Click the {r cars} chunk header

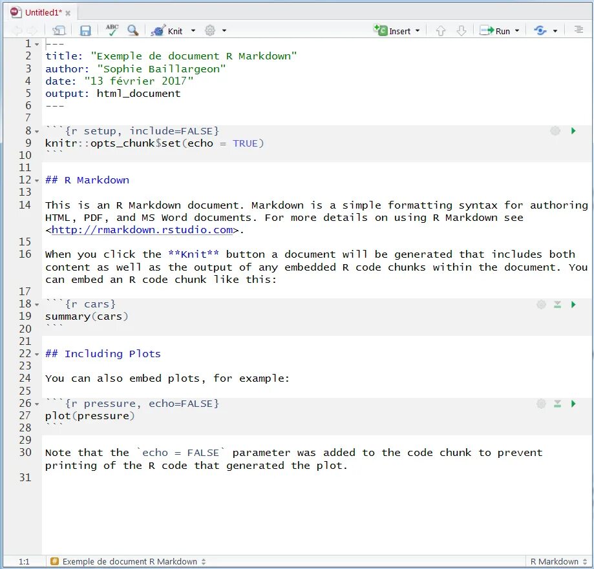[81, 304]
